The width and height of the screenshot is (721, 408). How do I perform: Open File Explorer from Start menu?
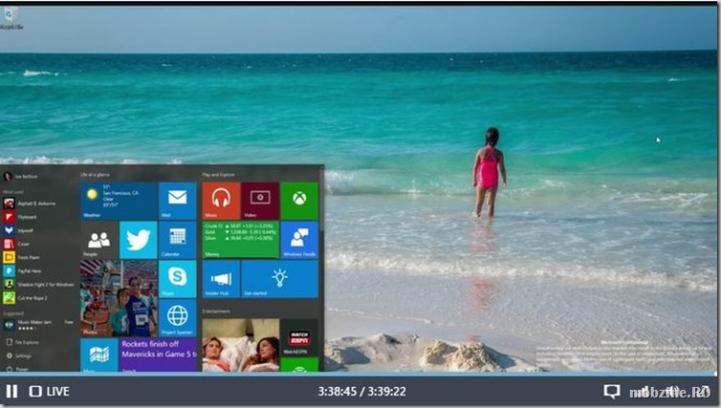click(23, 342)
